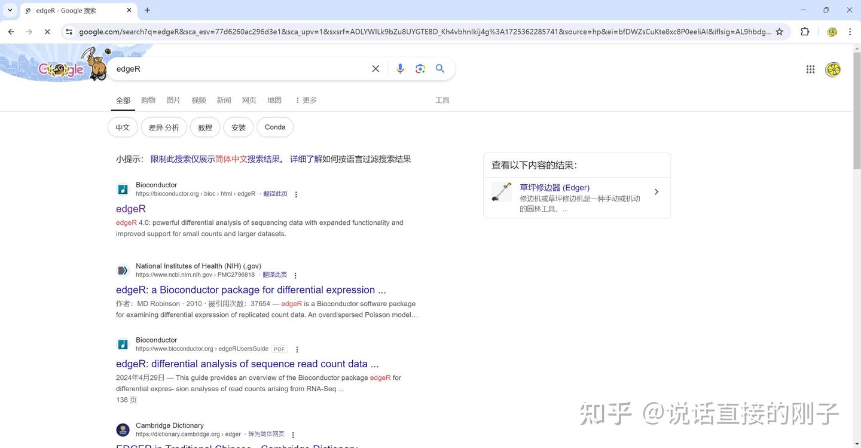Open the 草坪修边器 (Edger) link

point(554,187)
